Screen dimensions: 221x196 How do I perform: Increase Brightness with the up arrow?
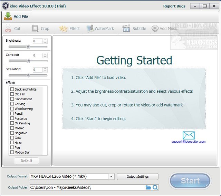pos(45,40)
